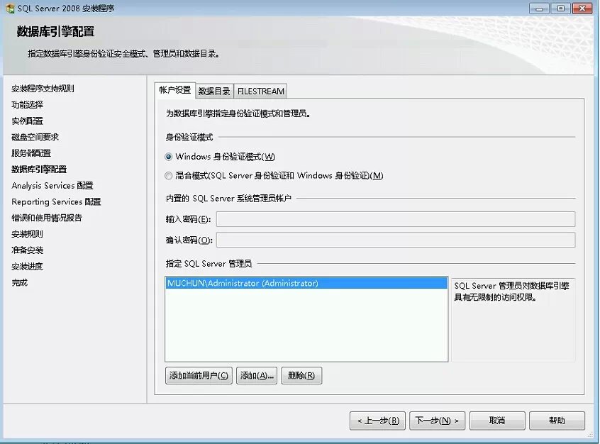Open the FILESTREAM tab
600x444 pixels.
pos(260,91)
